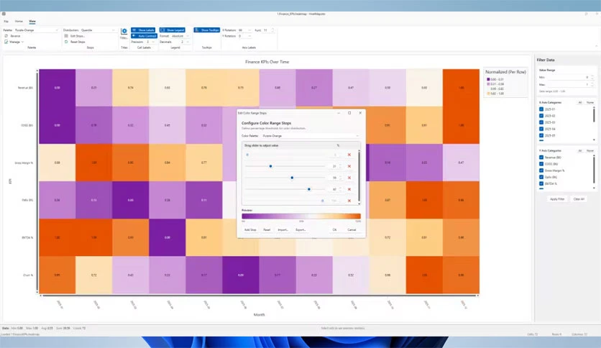Switch to the Home ribbon tab
Screen dimensions: 601x348
click(19, 22)
